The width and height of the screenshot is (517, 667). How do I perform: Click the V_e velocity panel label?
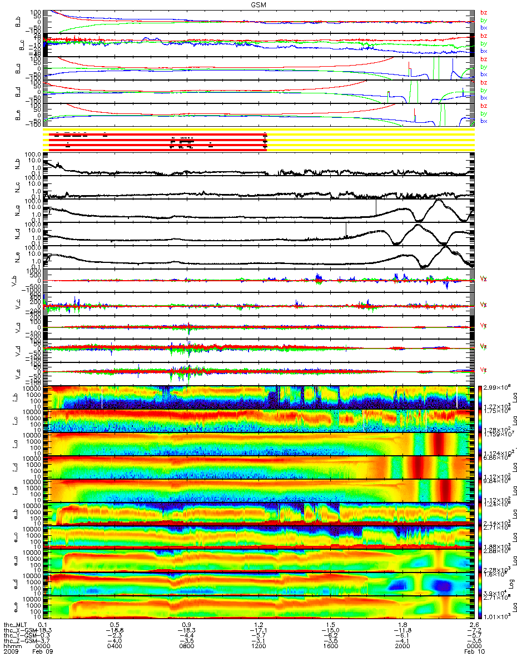point(17,374)
